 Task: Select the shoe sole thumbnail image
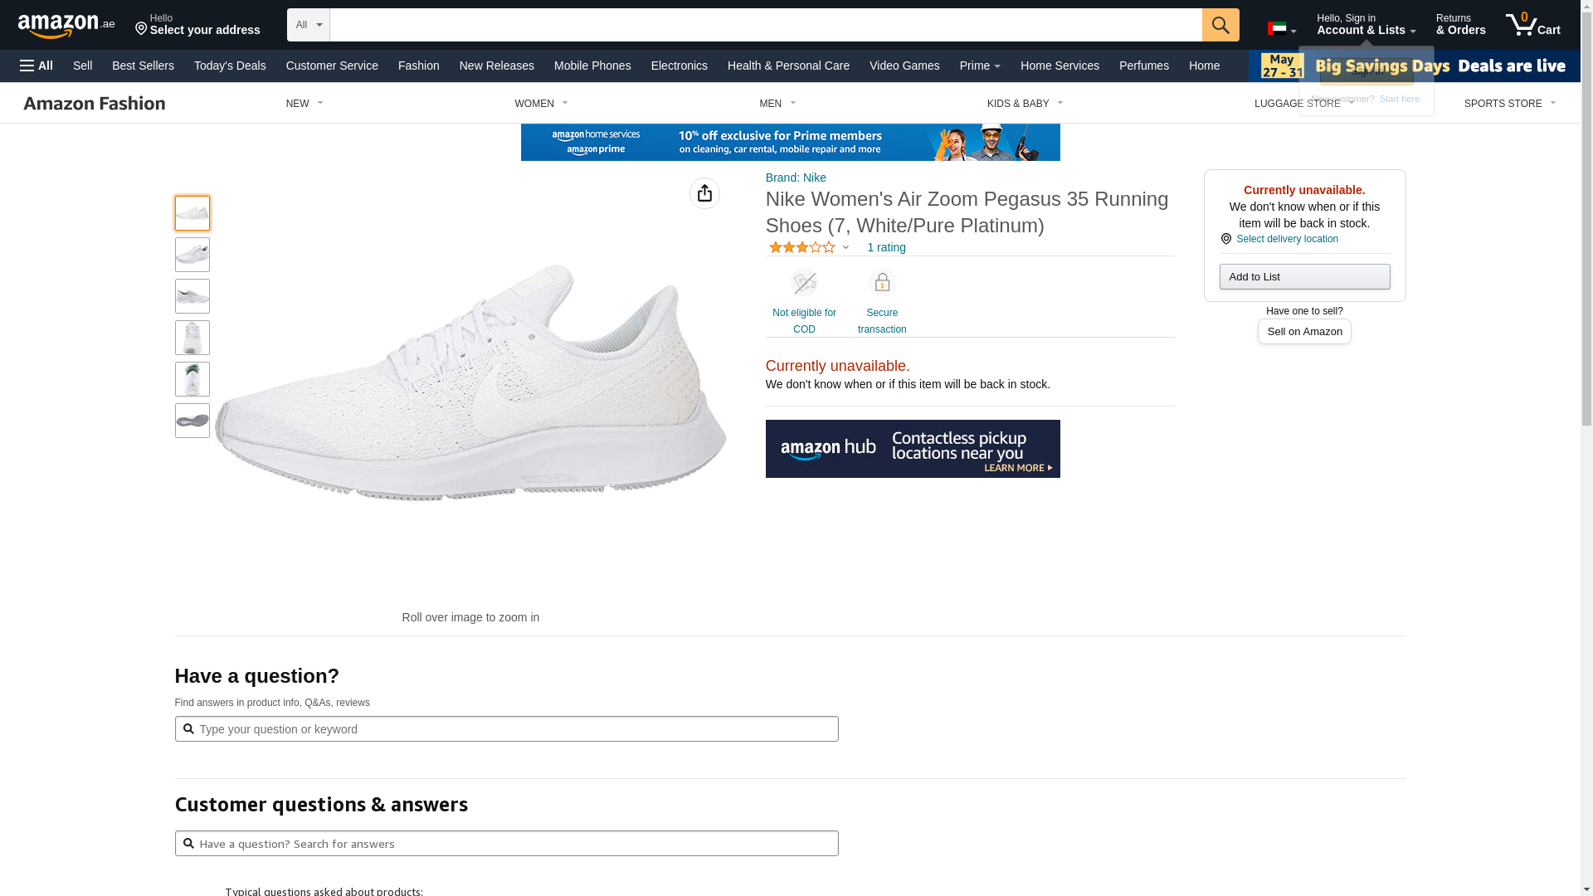192,421
